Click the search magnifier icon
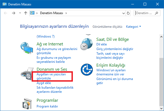Viewport: 164px width, 111px height. click(x=156, y=13)
